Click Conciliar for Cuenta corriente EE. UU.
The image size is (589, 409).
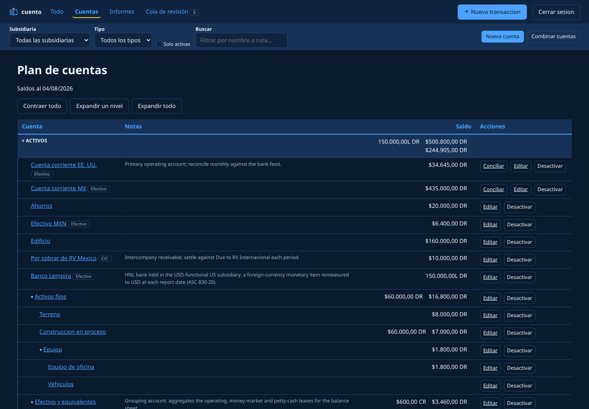(494, 166)
